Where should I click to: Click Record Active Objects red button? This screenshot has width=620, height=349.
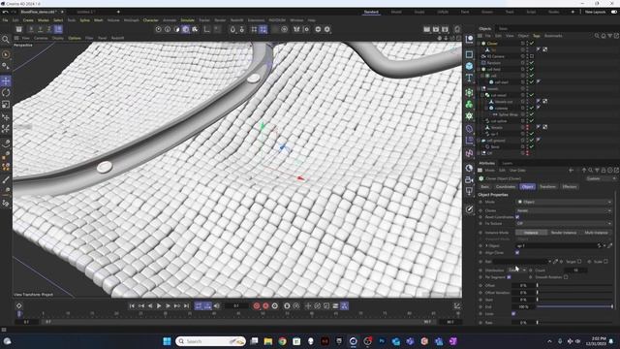[x=256, y=306]
